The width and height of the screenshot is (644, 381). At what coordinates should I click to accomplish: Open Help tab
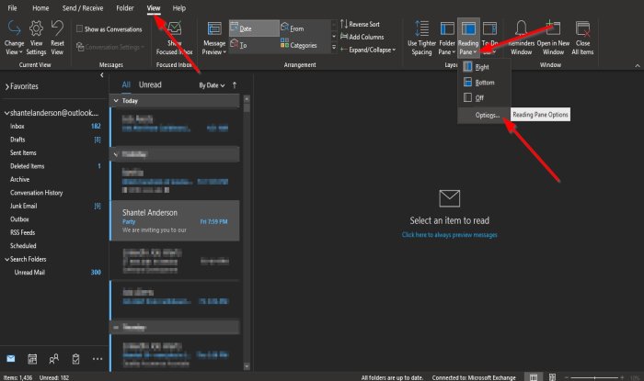(x=178, y=7)
